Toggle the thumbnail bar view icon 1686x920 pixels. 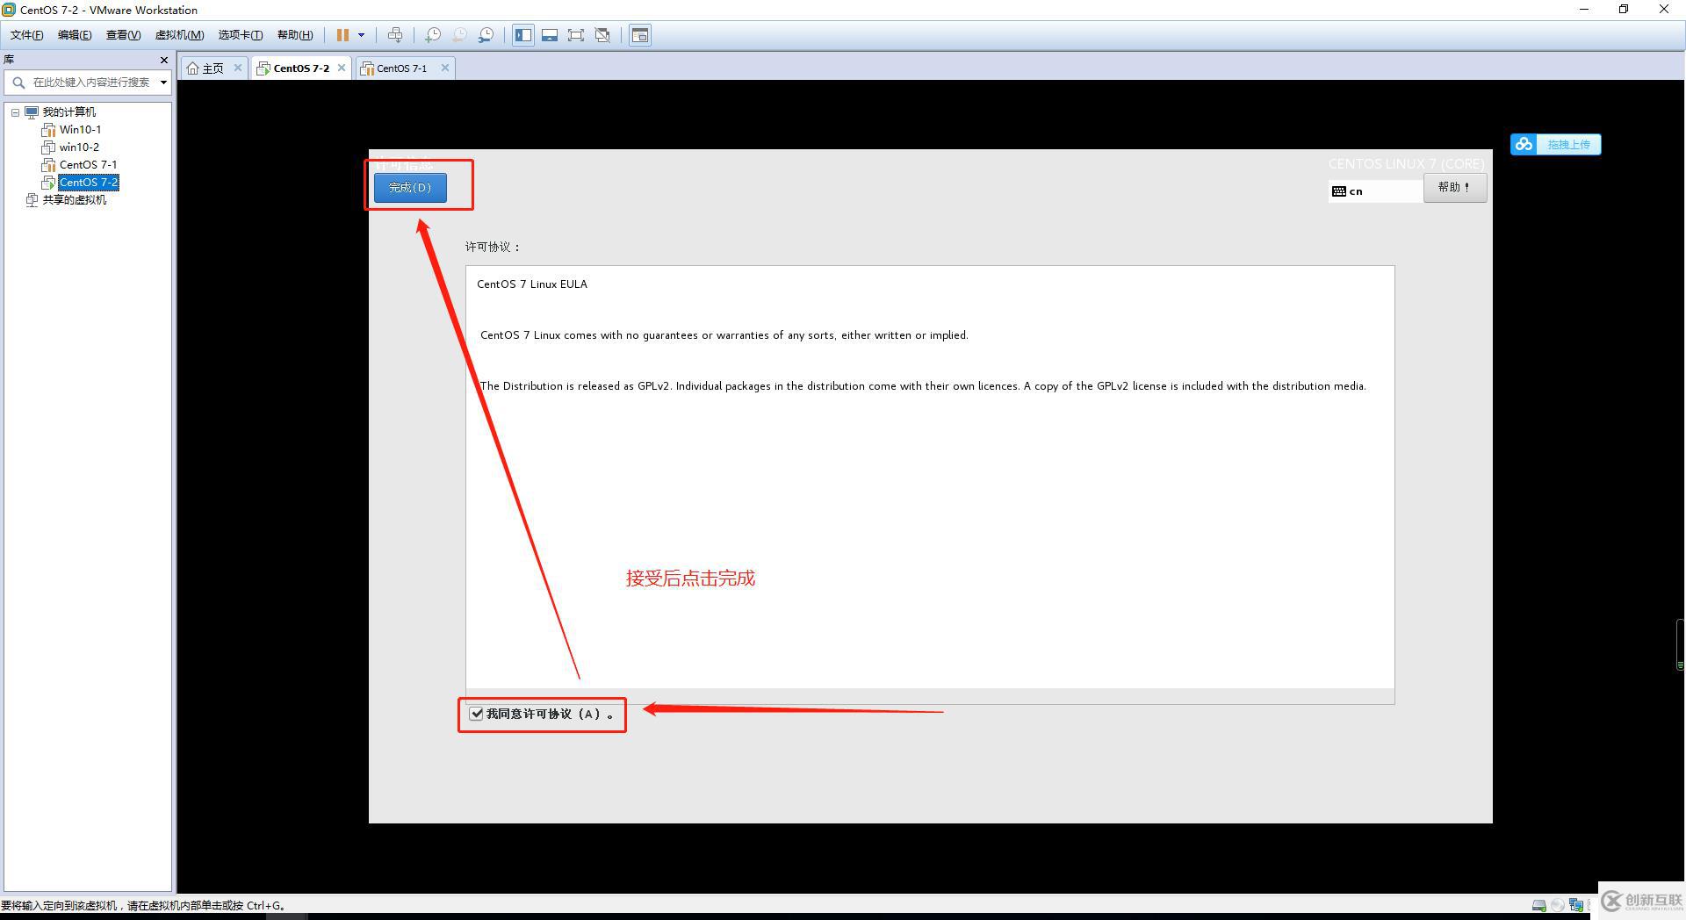point(550,35)
